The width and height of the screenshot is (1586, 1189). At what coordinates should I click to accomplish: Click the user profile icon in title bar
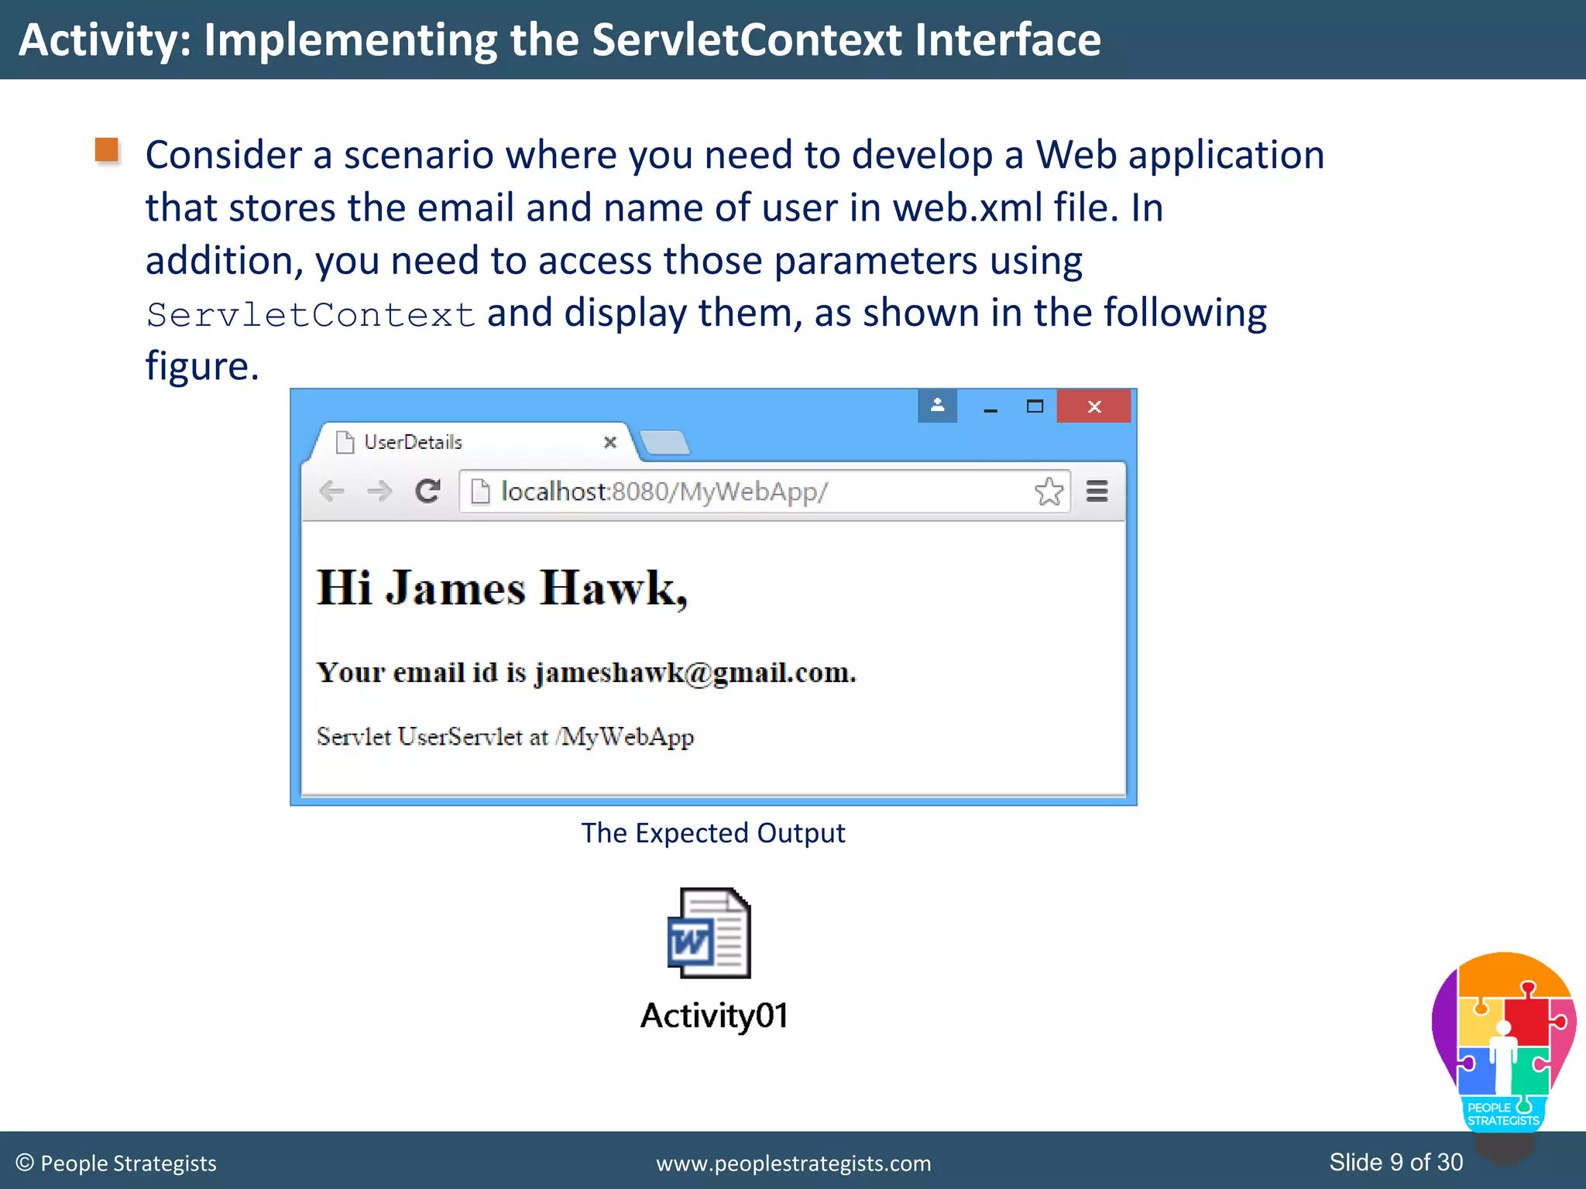click(x=937, y=406)
